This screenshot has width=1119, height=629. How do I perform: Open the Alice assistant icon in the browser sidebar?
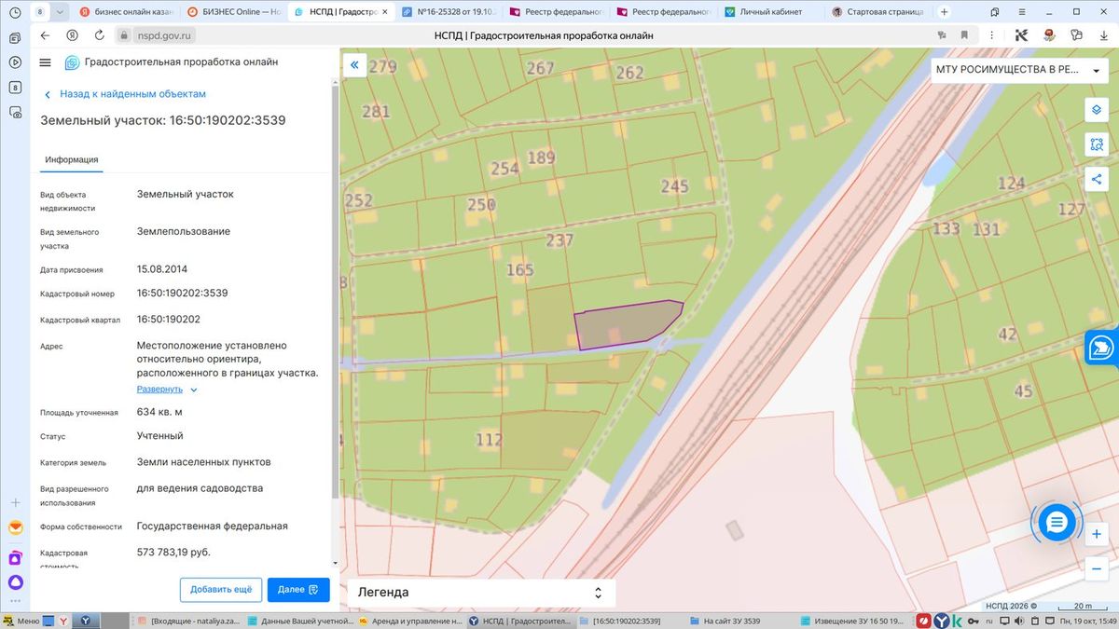[x=15, y=583]
